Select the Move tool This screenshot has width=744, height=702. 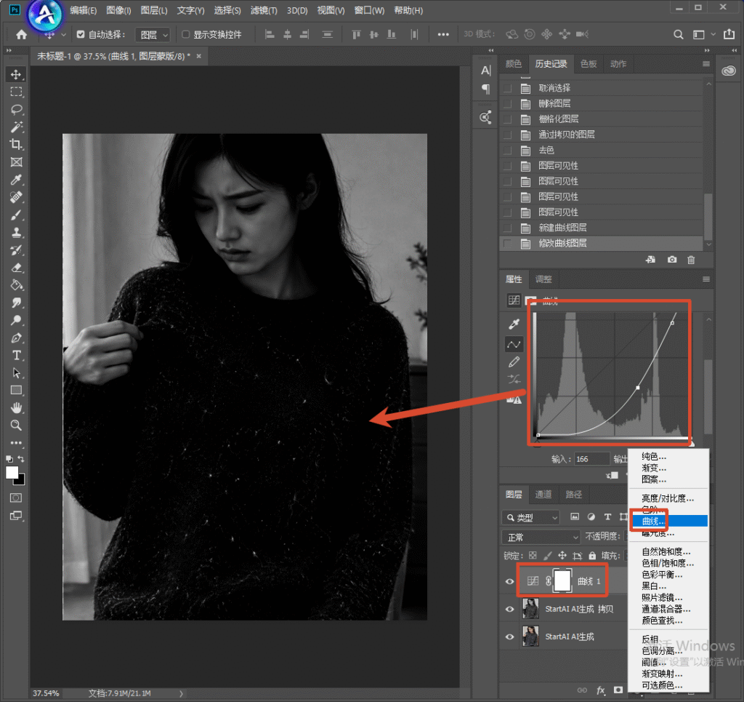click(x=16, y=75)
